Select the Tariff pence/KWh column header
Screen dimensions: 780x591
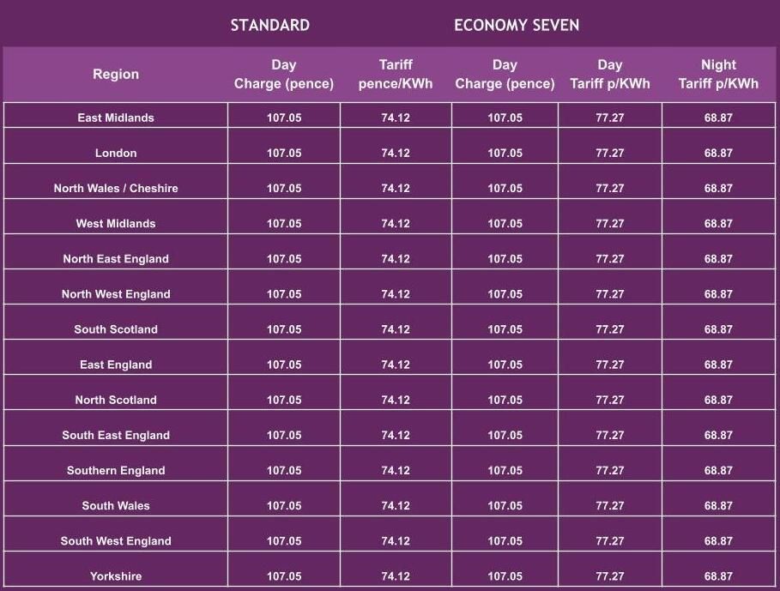pyautogui.click(x=396, y=74)
